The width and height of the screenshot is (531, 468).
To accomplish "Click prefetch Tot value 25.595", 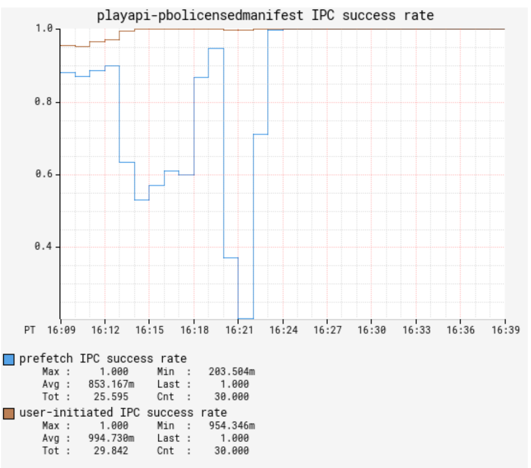I will 111,397.
